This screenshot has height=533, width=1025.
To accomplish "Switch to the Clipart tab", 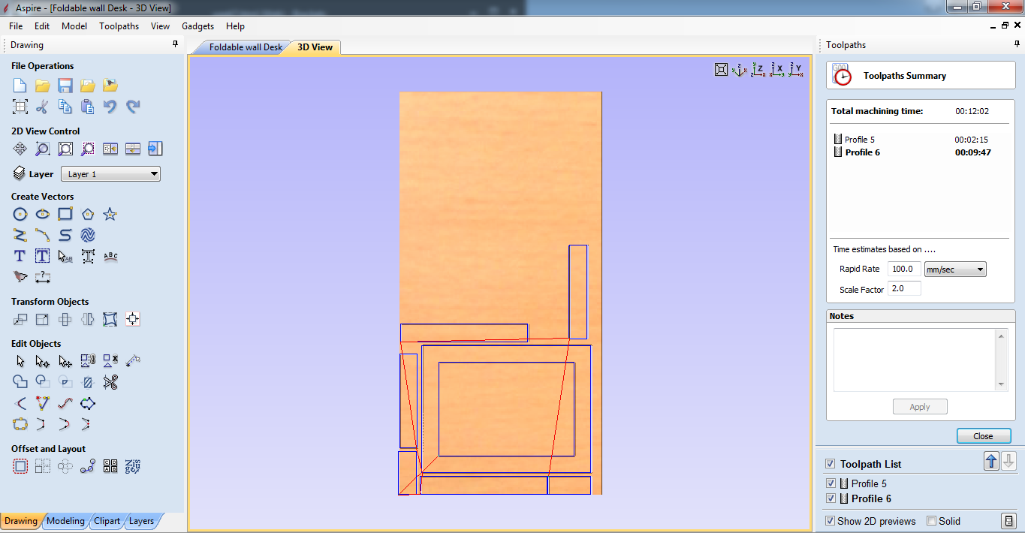I will click(107, 521).
